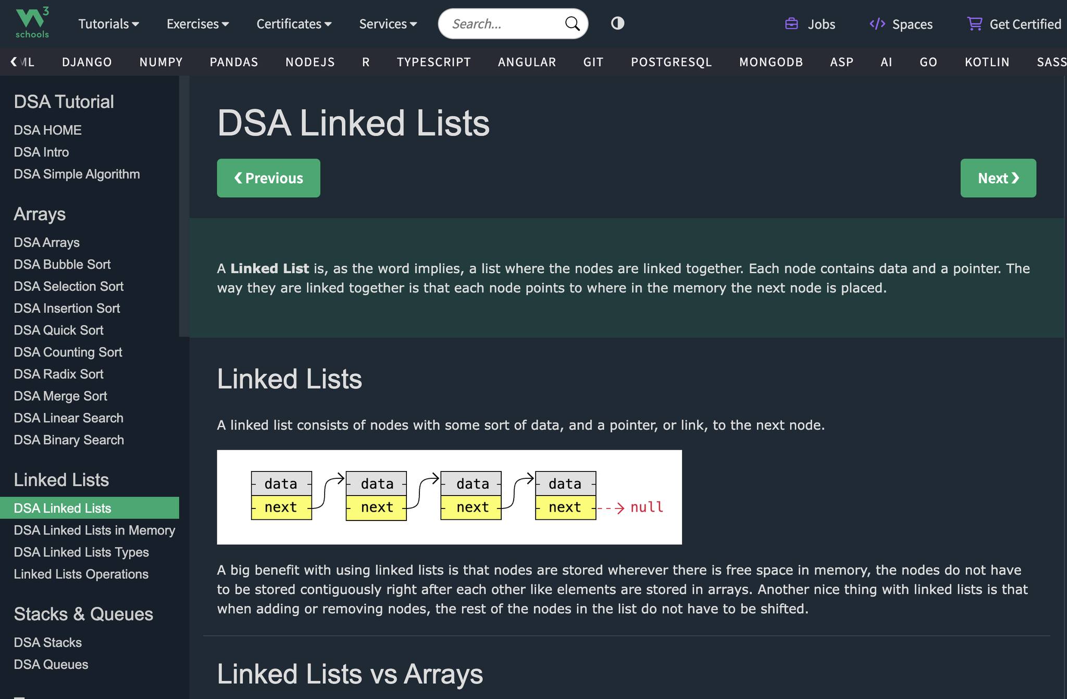Select AI in topic bar
Viewport: 1067px width, 699px height.
[x=886, y=62]
